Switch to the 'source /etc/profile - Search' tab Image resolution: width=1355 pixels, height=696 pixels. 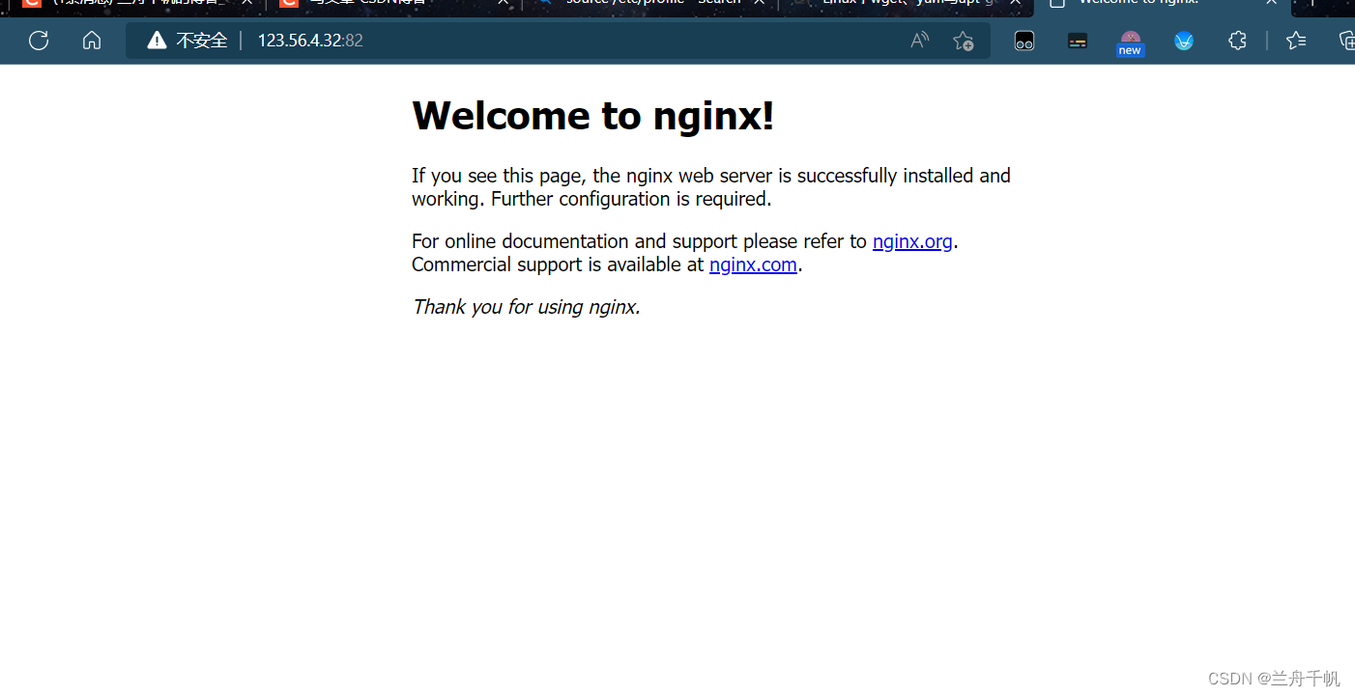tap(651, 6)
